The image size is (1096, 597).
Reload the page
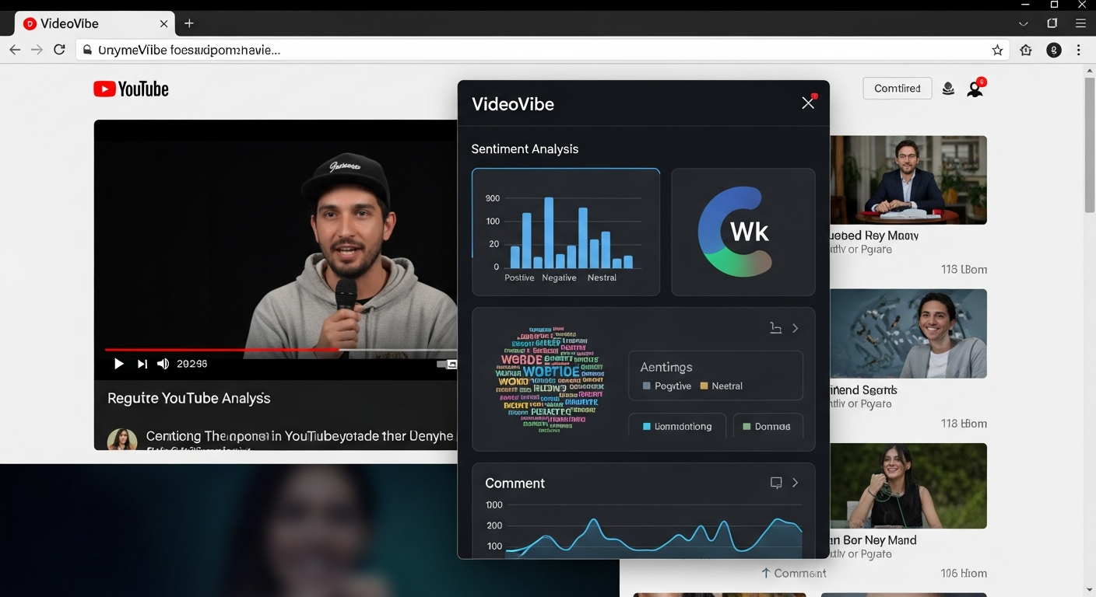[x=59, y=50]
